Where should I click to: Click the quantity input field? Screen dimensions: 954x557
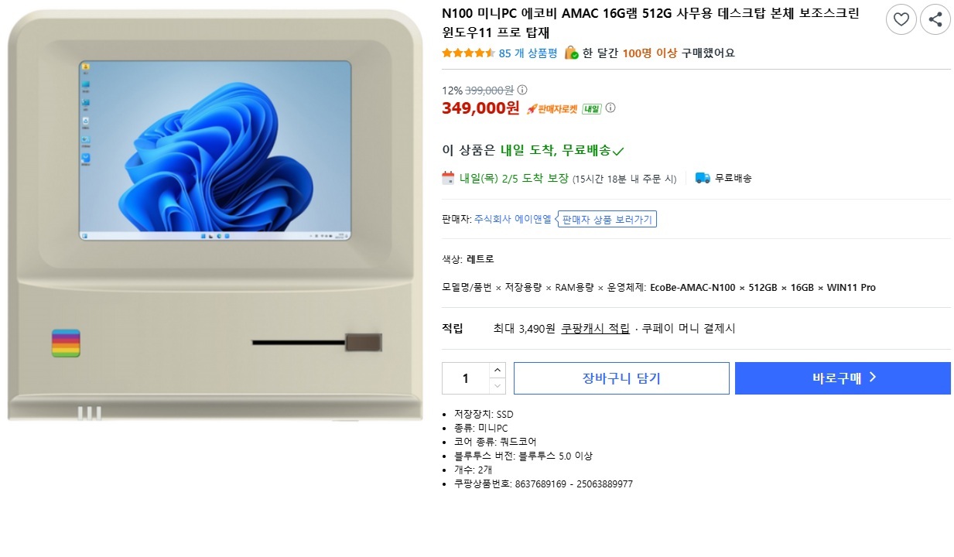466,378
